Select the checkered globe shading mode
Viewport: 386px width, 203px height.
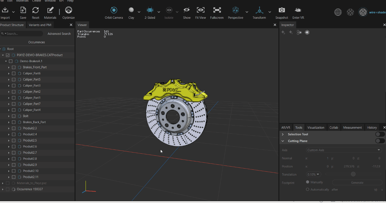point(351,12)
